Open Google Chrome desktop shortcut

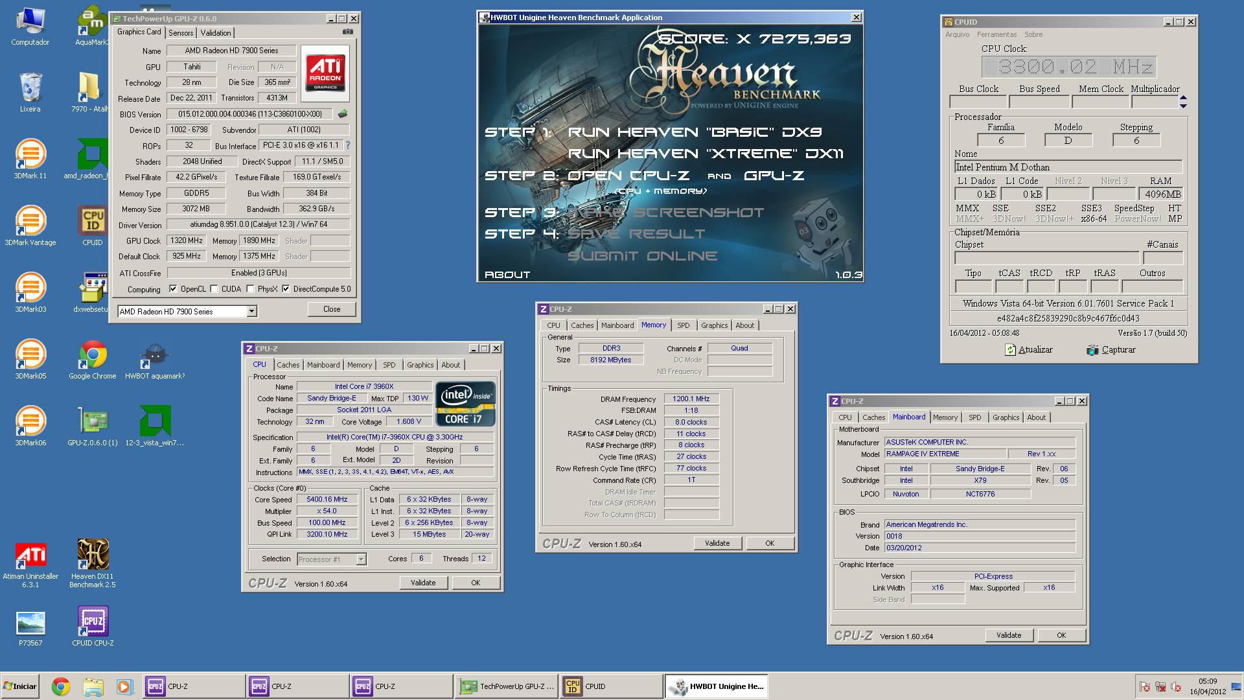92,360
